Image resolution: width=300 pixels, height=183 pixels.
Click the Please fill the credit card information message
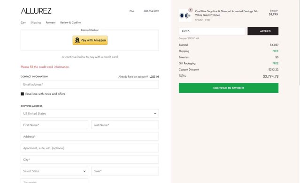pos(45,67)
